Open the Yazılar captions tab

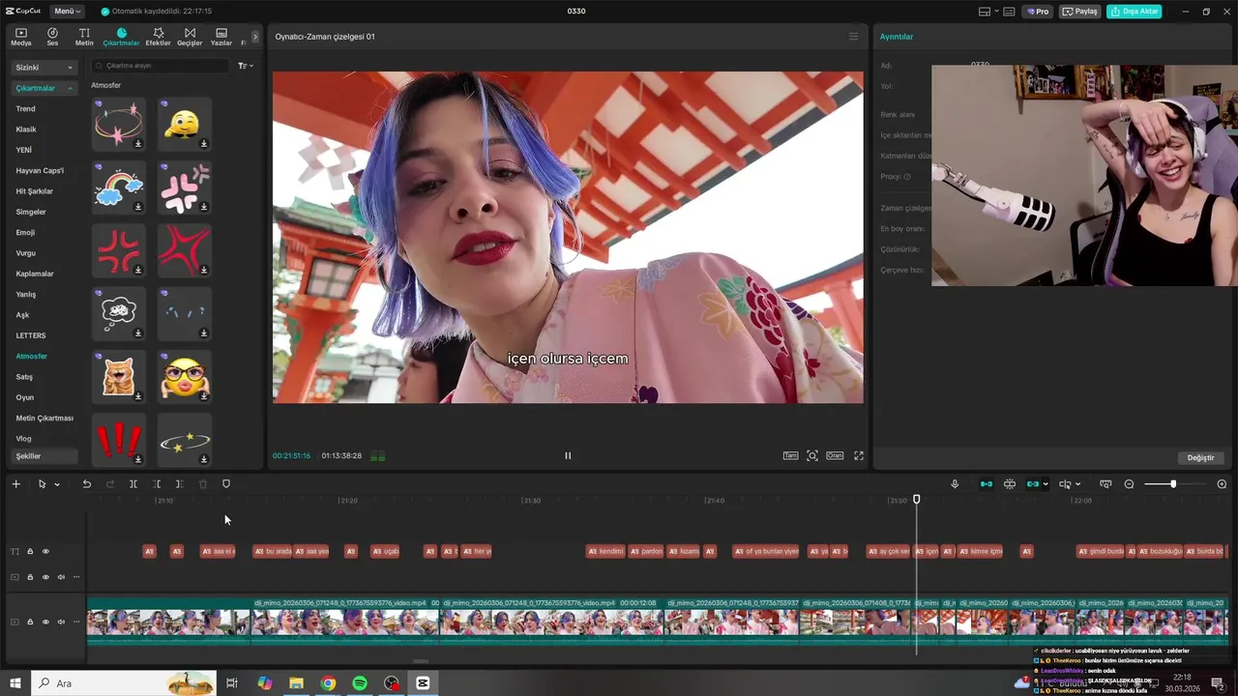click(221, 37)
